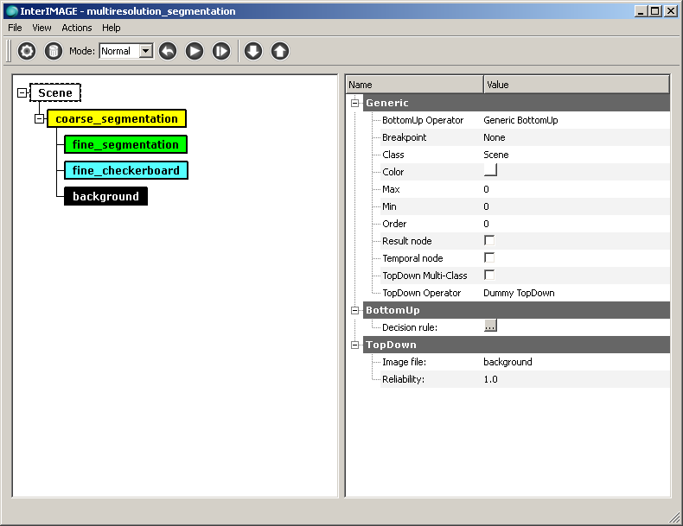Open the File menu
Image resolution: width=683 pixels, height=526 pixels.
coord(15,28)
